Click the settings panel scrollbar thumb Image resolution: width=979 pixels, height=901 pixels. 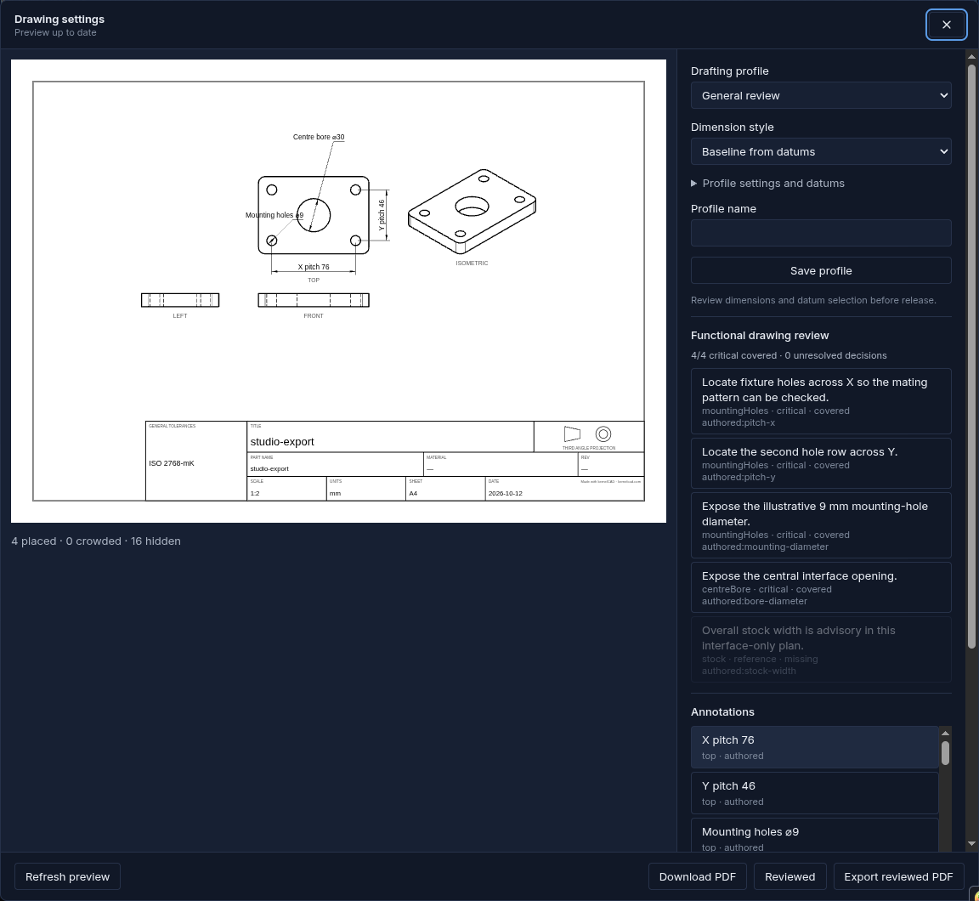tap(971, 356)
